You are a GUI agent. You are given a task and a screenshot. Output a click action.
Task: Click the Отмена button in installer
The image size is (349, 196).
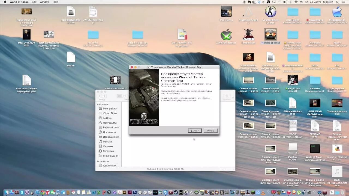pyautogui.click(x=210, y=131)
